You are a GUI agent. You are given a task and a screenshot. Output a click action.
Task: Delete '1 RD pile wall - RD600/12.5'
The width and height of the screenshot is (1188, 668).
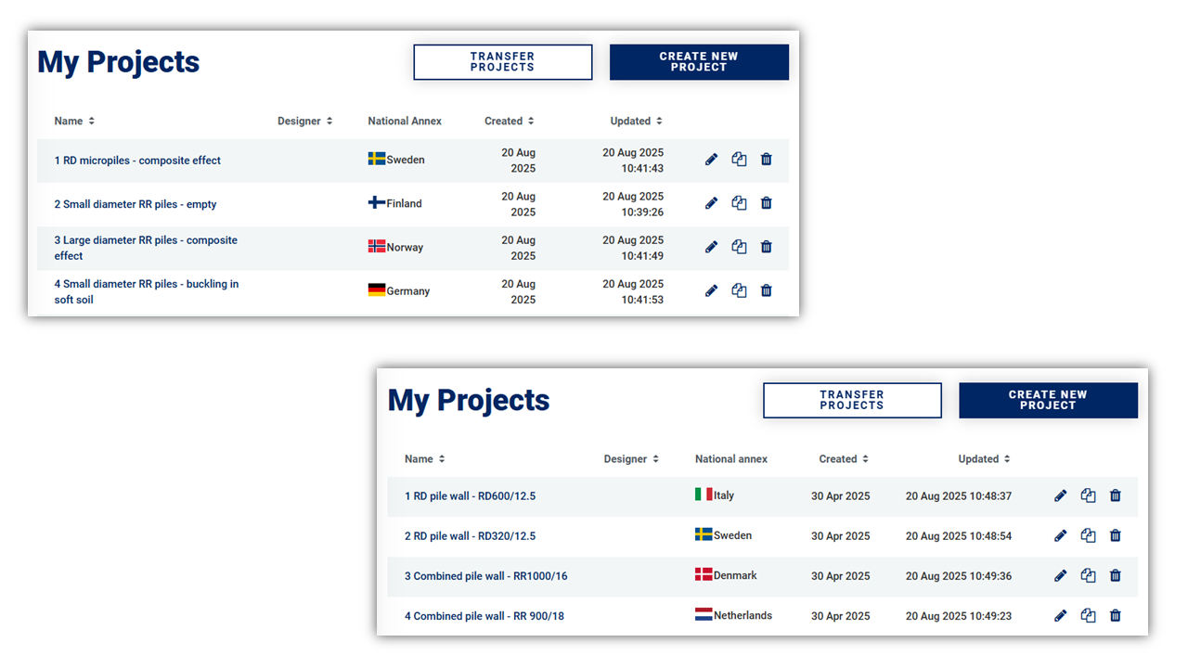[1116, 496]
